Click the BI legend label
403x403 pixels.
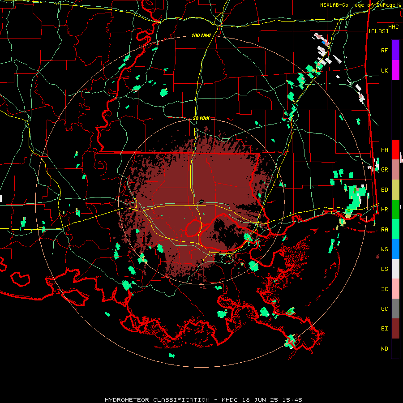385,329
